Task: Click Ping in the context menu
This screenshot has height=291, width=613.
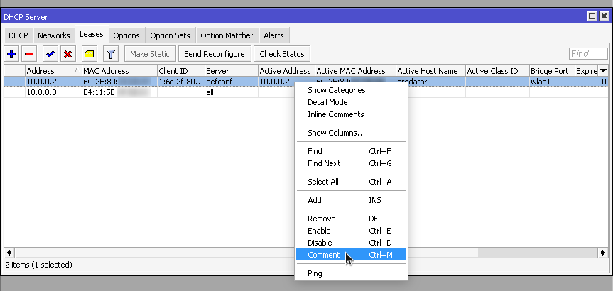Action: tap(315, 273)
